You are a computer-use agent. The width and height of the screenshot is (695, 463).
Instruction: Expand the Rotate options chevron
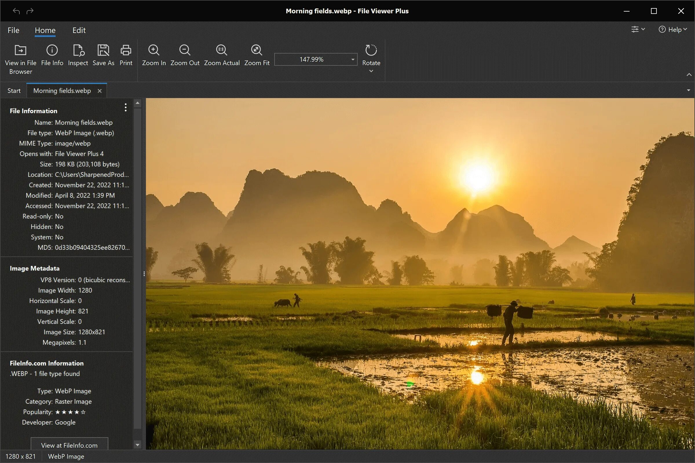(371, 71)
